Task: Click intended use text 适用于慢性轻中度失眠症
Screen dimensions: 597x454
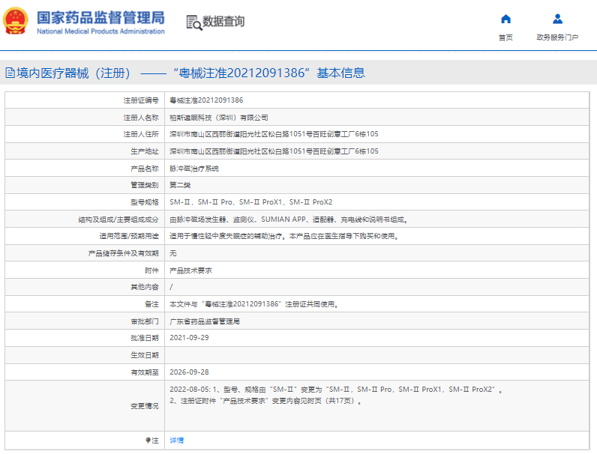Action: (x=284, y=236)
